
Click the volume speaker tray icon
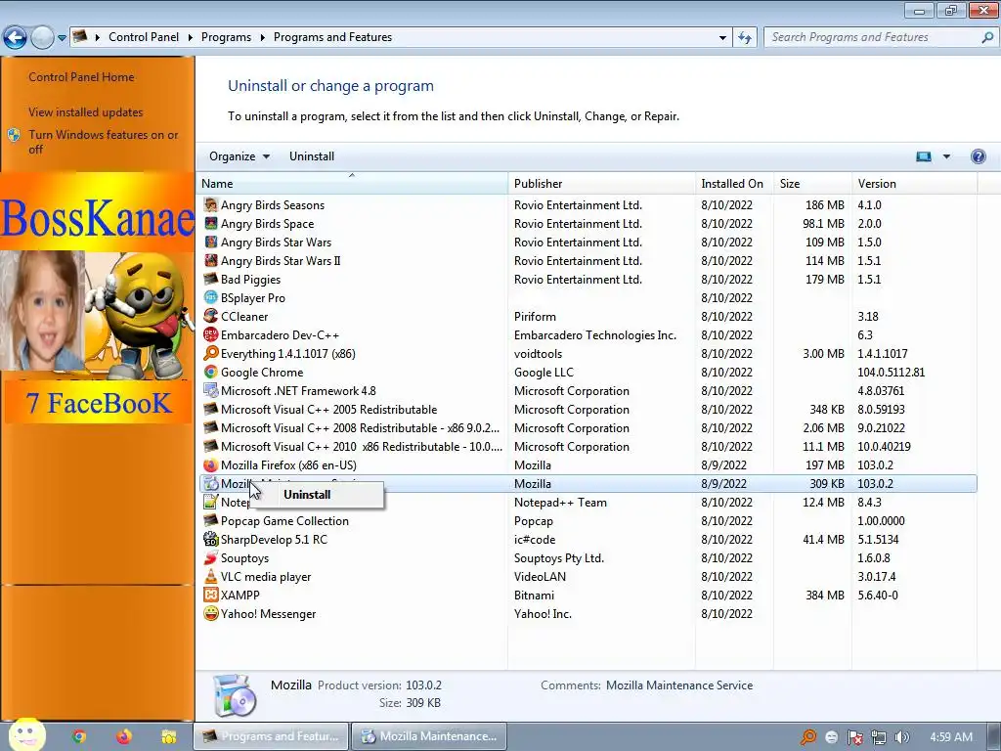pyautogui.click(x=901, y=737)
